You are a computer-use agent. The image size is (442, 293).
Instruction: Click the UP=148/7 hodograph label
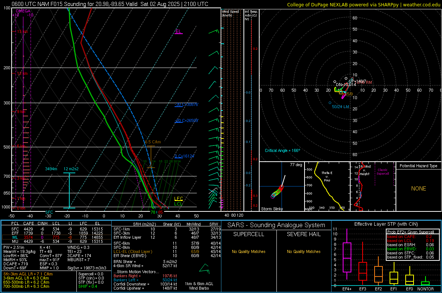click(x=357, y=81)
